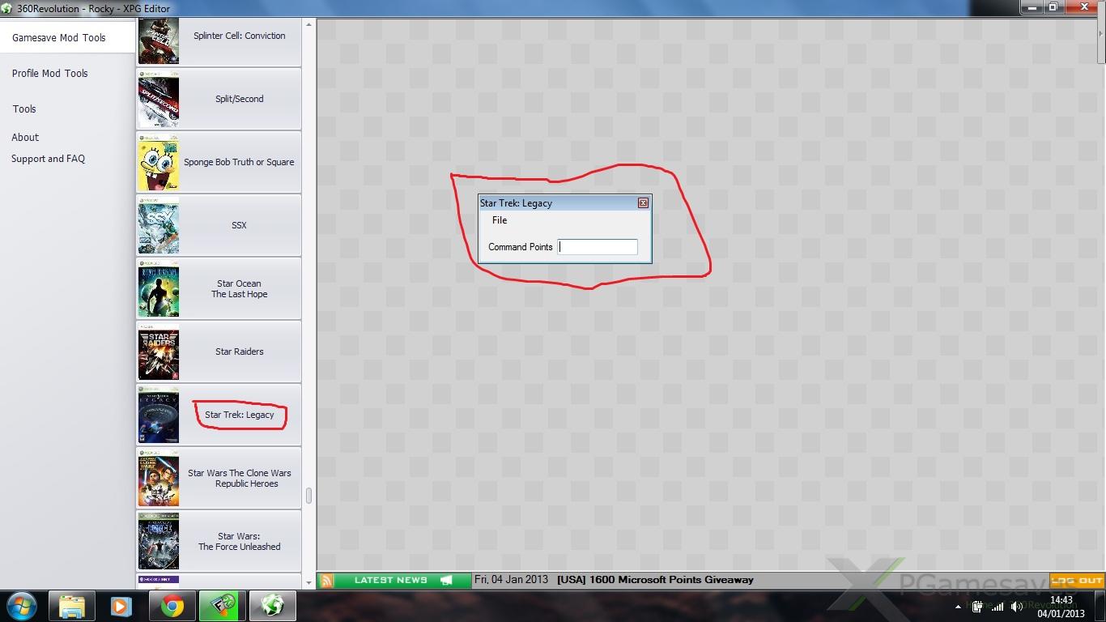Screen dimensions: 1106x622
Task: Select the Sponge Bob Truth or Square cover
Action: 159,162
